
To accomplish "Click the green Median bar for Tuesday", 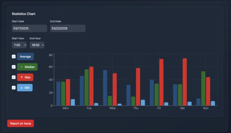I will pos(87,87).
